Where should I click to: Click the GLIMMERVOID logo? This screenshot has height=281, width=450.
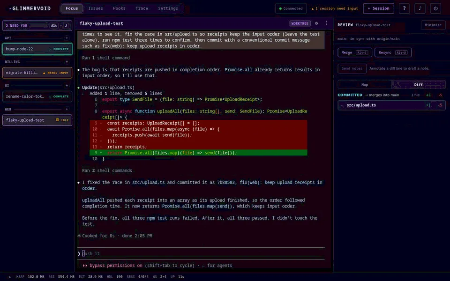[30, 8]
